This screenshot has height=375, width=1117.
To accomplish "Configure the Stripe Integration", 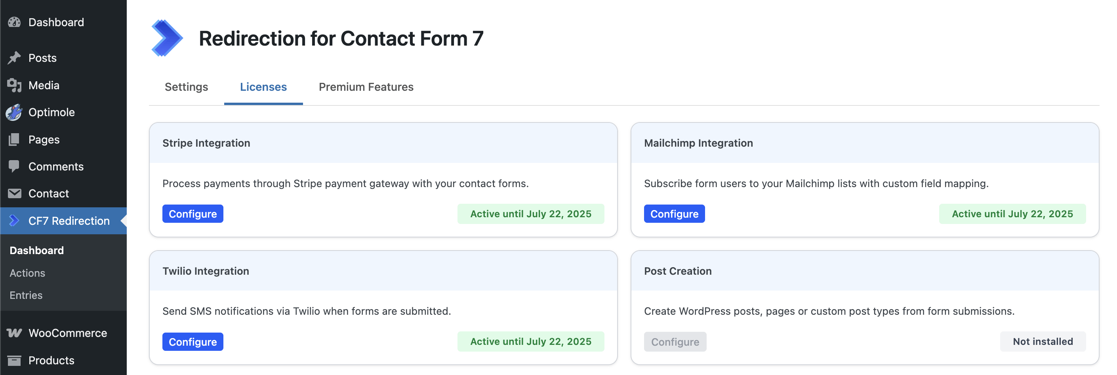I will (193, 214).
